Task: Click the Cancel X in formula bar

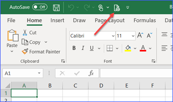Action: [x=62, y=73]
